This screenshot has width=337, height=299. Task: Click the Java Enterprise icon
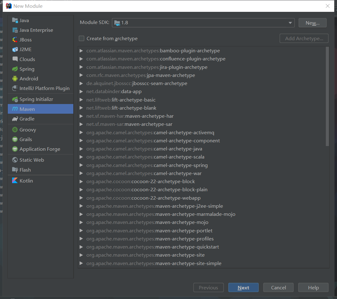(x=15, y=30)
